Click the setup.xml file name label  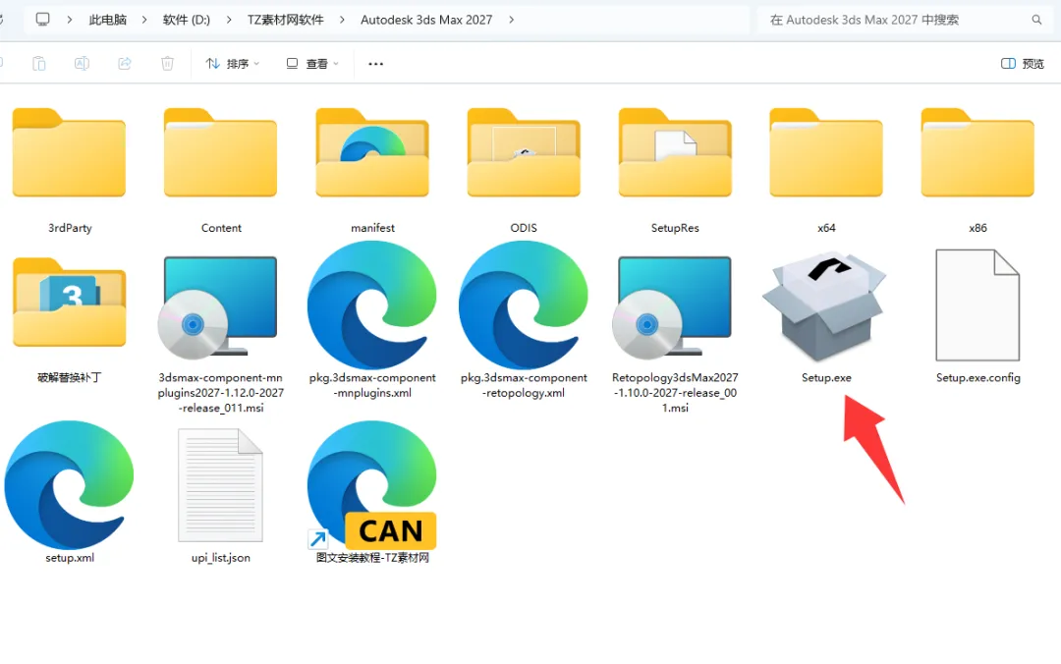pos(70,558)
